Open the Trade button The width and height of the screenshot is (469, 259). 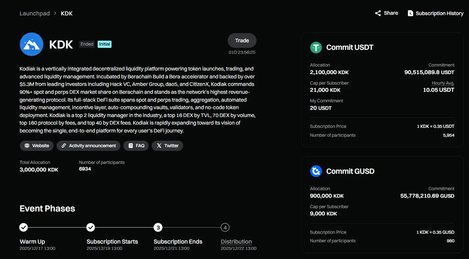tap(242, 41)
